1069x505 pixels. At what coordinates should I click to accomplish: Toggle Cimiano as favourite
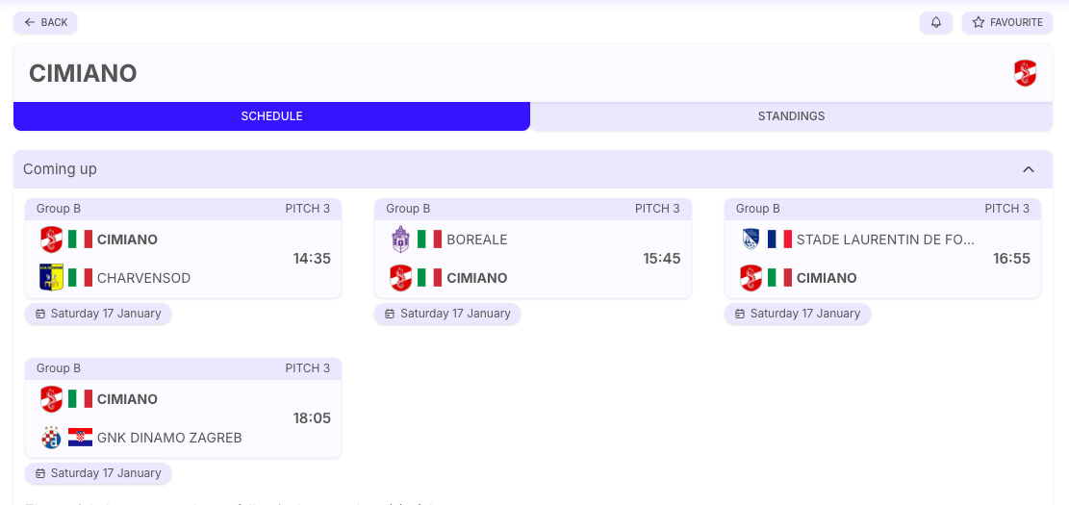pos(1006,22)
